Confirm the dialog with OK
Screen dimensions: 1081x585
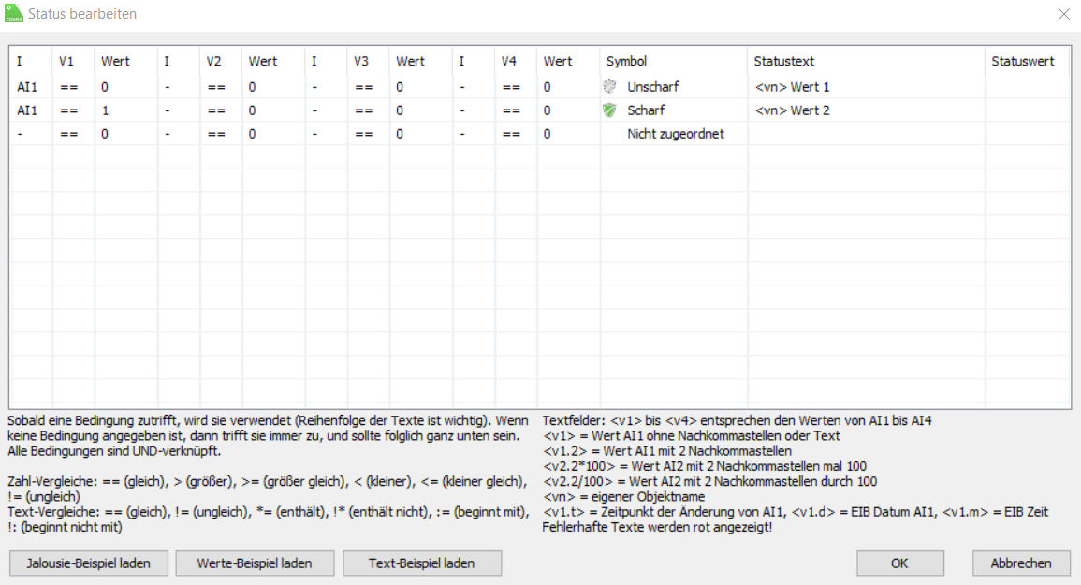click(899, 563)
